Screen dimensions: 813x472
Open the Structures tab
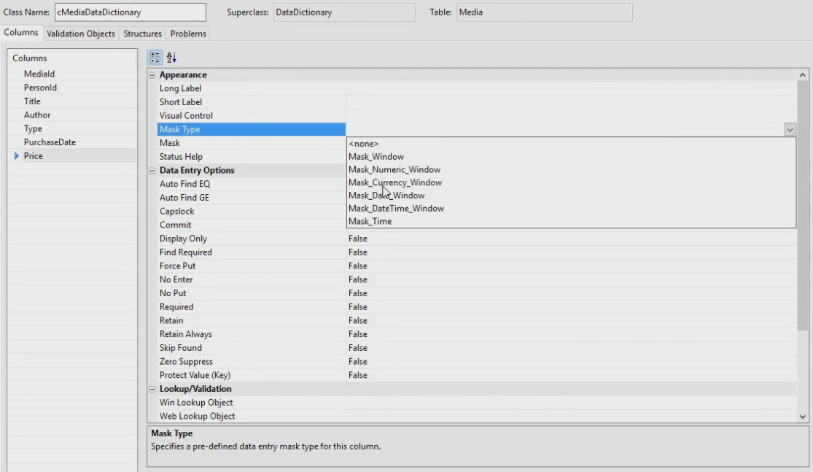tap(143, 34)
